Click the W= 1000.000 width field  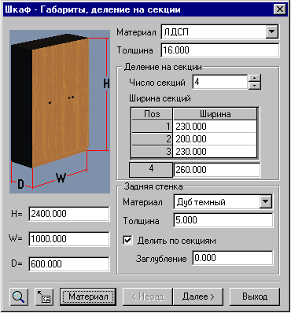(69, 239)
